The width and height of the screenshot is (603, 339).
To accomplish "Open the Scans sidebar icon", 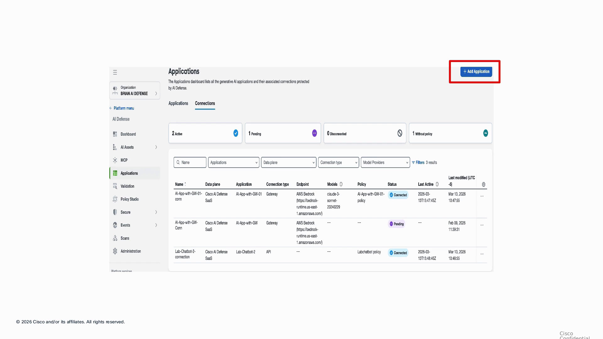I will tap(115, 238).
